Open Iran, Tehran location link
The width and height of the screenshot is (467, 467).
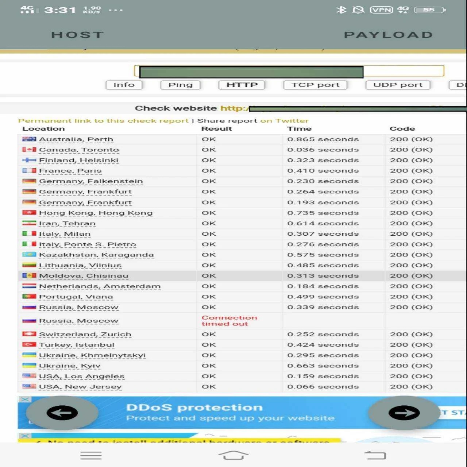67,223
